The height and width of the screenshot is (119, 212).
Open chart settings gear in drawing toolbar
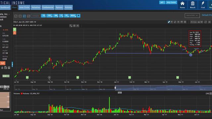185,22
